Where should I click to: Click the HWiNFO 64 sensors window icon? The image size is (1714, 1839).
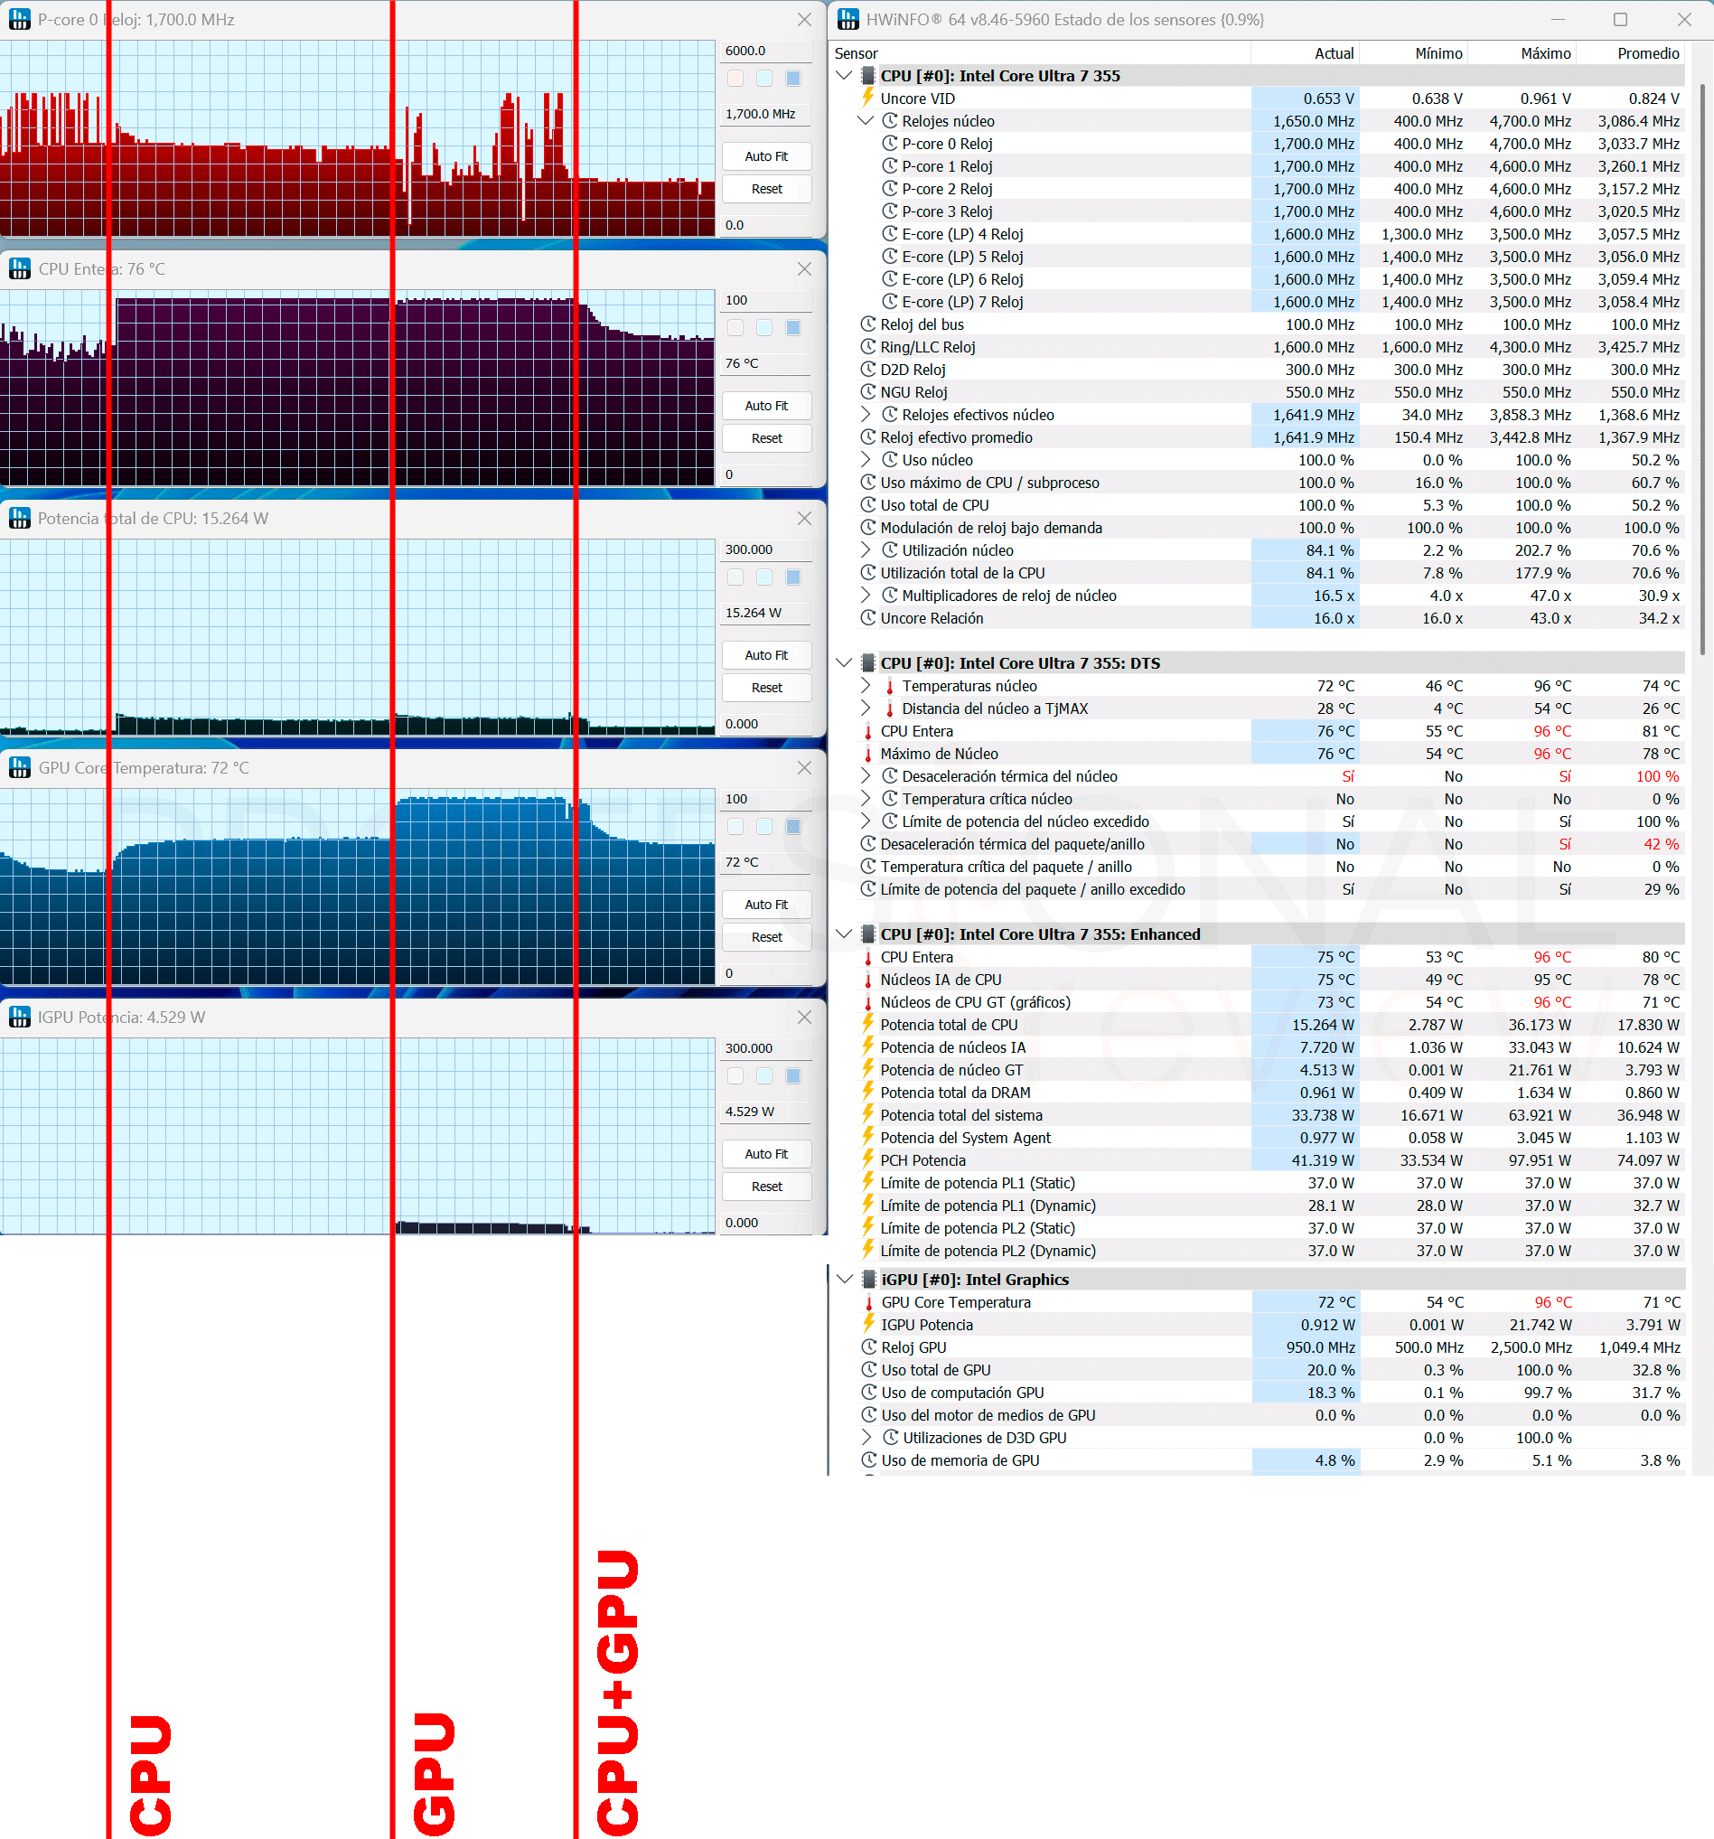click(x=848, y=19)
